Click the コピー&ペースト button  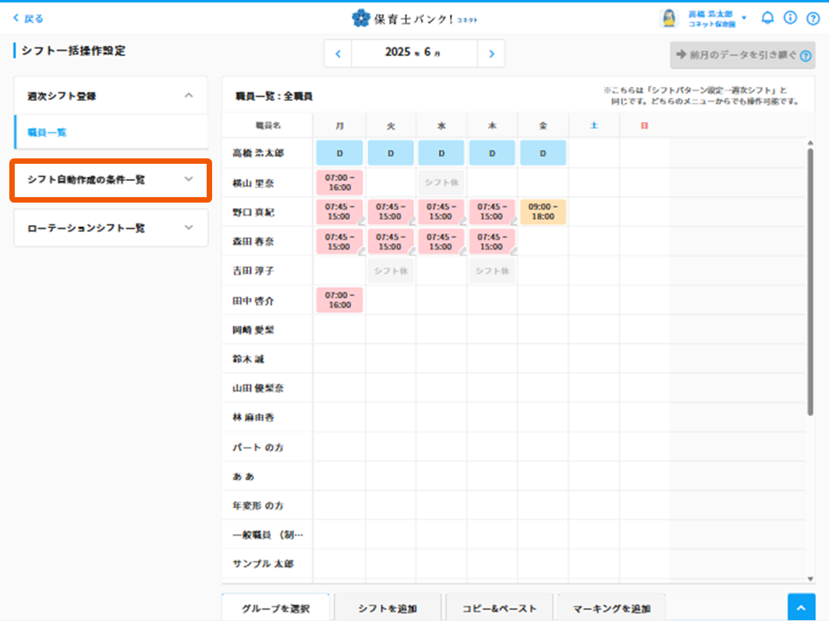click(x=499, y=608)
